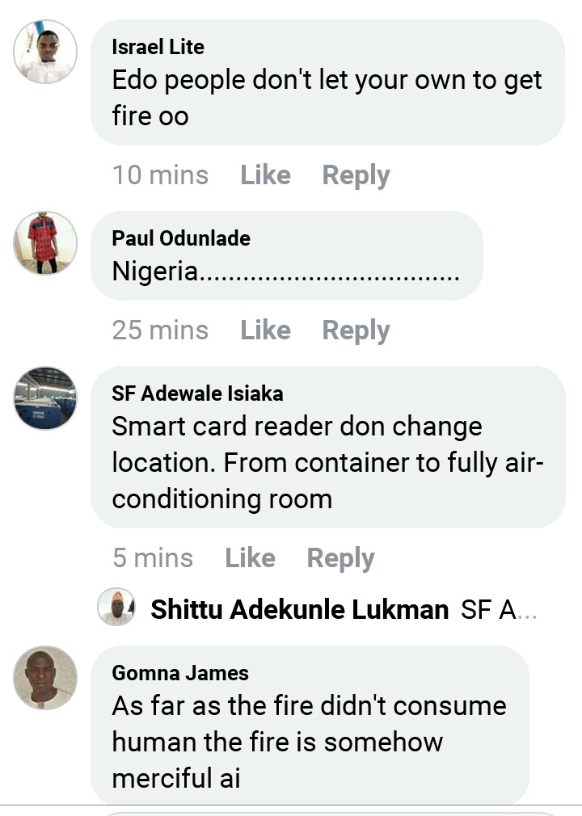Open the SF Adewale Isiaka name link
Viewport: 582px width, 816px height.
197,393
